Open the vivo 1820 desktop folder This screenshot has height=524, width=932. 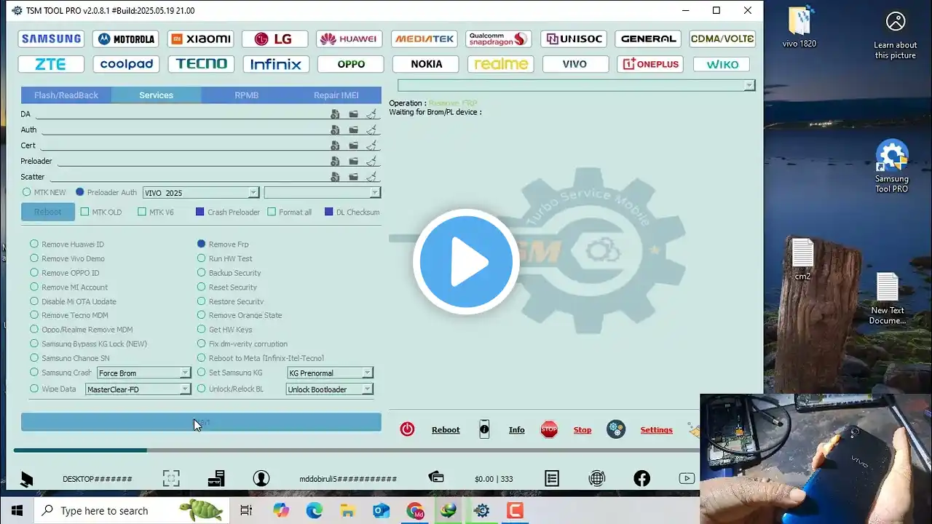coord(799,28)
